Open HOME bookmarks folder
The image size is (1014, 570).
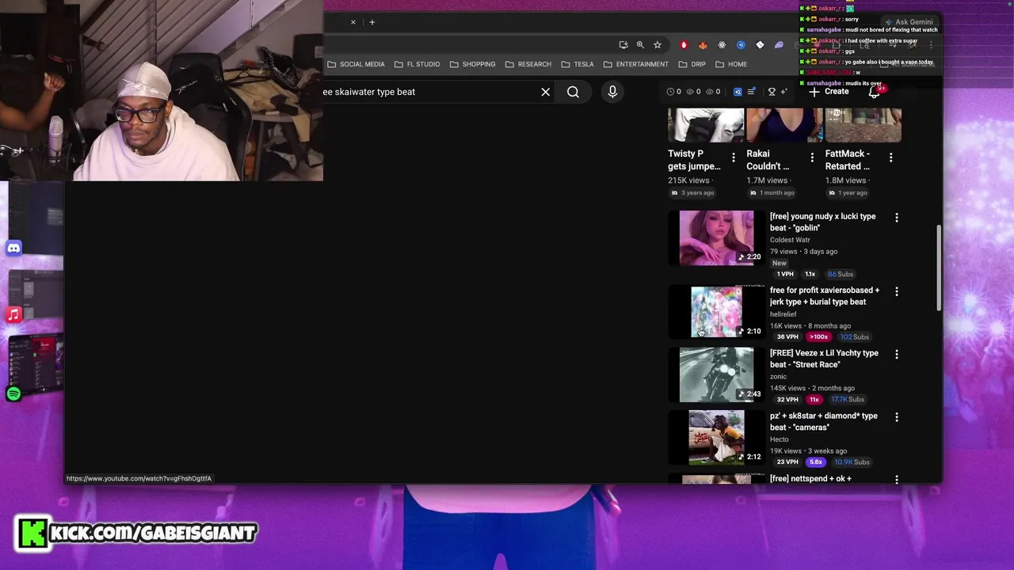(x=731, y=64)
